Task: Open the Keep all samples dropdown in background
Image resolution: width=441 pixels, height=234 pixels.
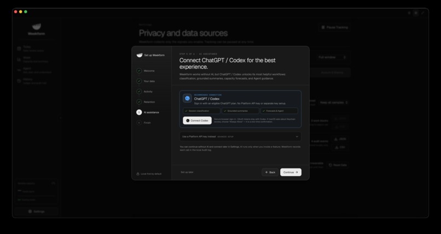Action: 334,103
